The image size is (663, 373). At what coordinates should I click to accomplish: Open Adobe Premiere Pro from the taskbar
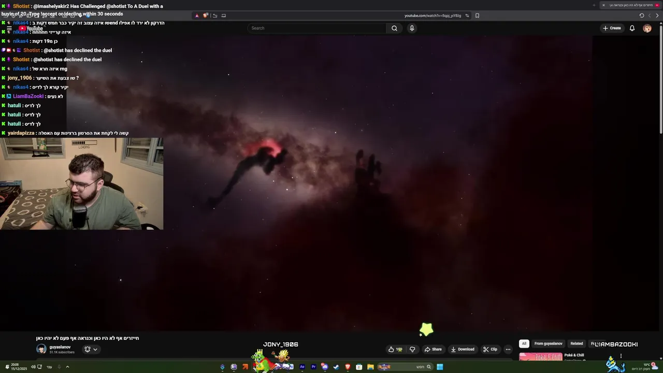(313, 367)
